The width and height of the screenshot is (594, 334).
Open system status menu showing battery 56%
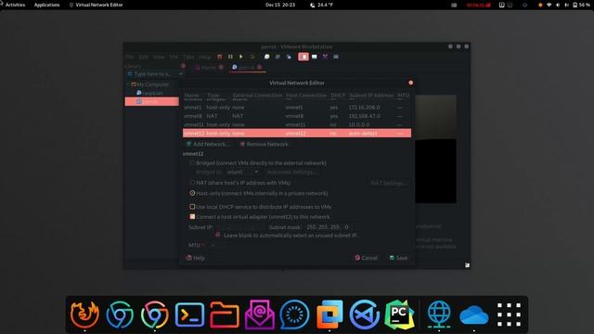click(564, 5)
